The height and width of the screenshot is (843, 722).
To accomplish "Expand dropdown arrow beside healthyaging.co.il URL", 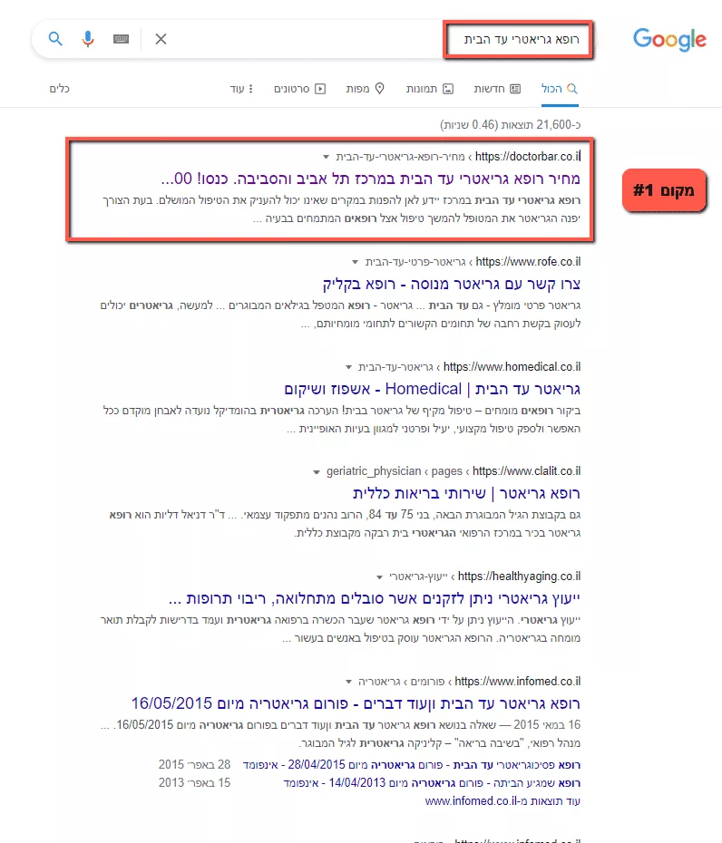I will [x=379, y=577].
